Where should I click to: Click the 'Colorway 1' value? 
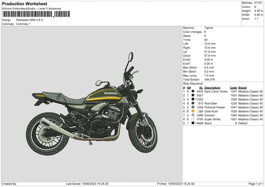pyautogui.click(x=23, y=24)
